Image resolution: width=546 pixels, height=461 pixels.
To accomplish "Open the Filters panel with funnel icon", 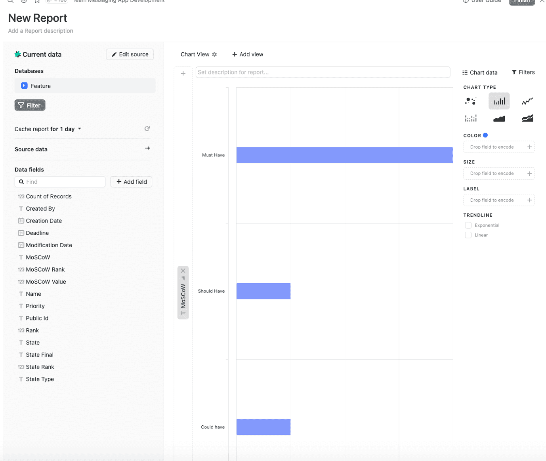I will coord(523,72).
